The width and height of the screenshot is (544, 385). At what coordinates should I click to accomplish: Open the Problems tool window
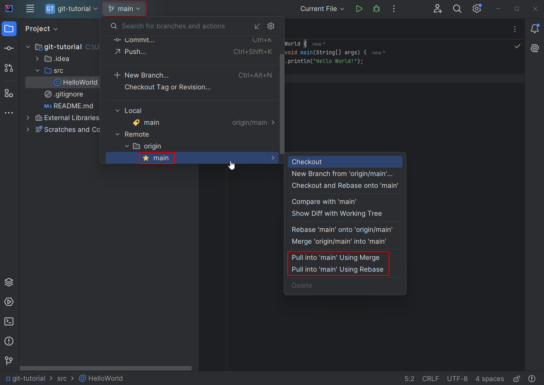(9, 341)
